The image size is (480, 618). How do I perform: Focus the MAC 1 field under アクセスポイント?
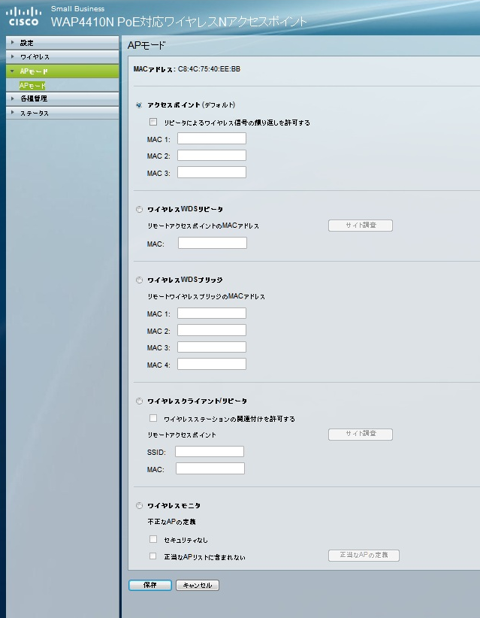(211, 138)
